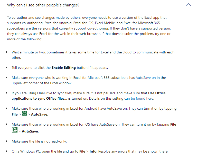Screen dimensions: 197x160
Task: Click bold "File" in the Windows PC step
Action: coord(82,151)
